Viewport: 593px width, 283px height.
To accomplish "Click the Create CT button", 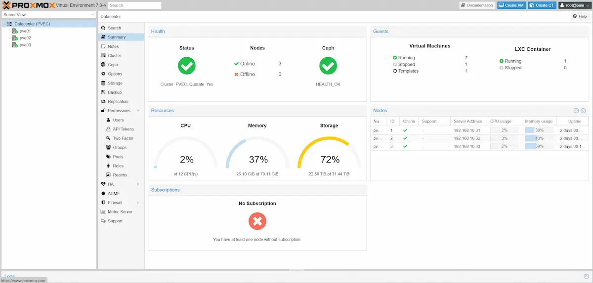I will [x=542, y=5].
